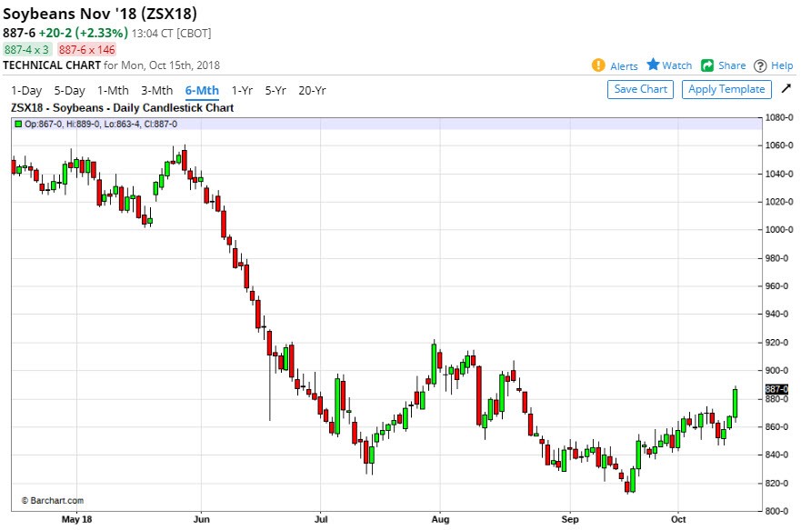Open the Help link
Screen dimensions: 801x530
[782, 65]
